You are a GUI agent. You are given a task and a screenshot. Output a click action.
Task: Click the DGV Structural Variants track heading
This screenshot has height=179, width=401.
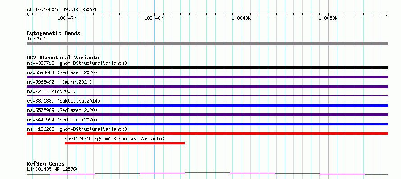click(x=63, y=58)
